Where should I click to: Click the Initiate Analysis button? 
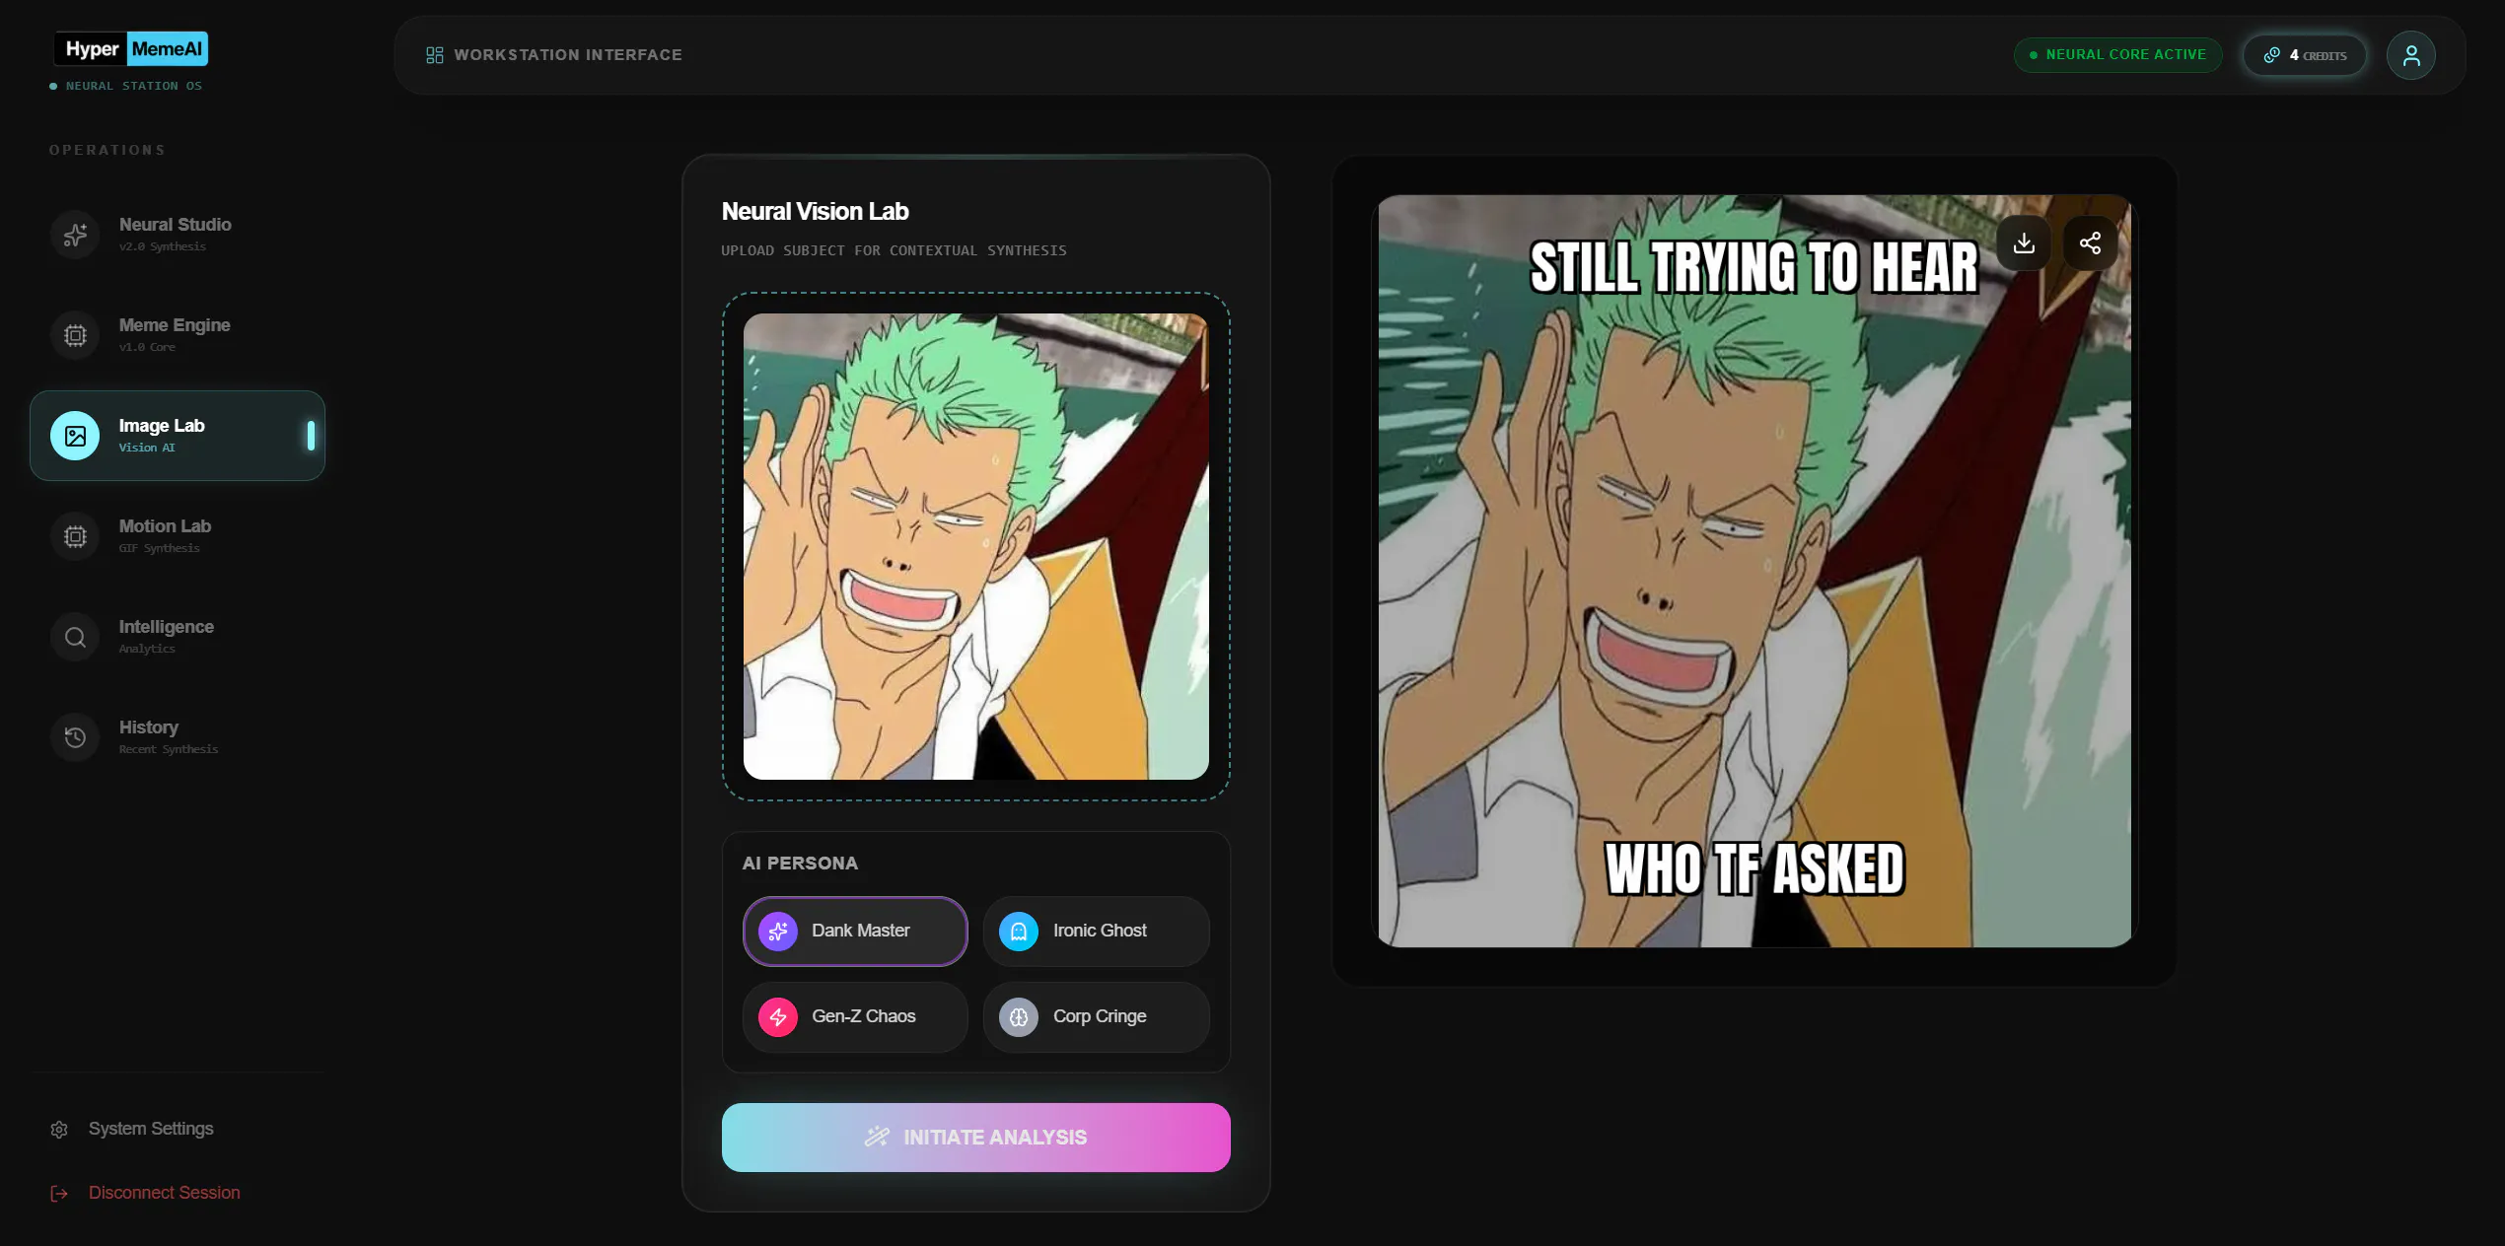[975, 1138]
